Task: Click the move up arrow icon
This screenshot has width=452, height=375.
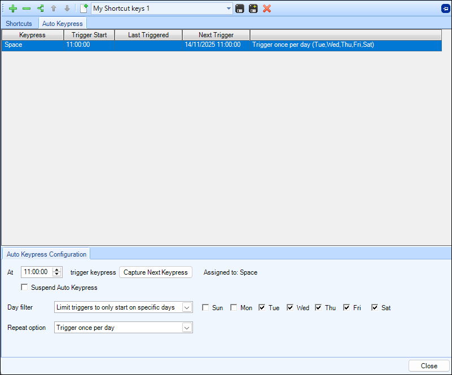Action: [x=54, y=8]
